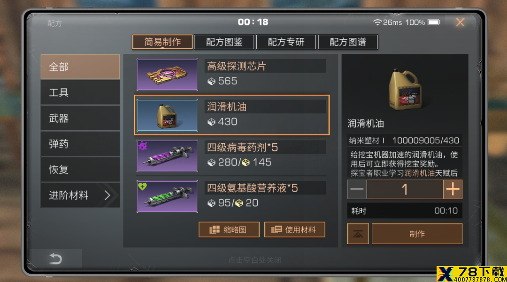Open the 配方专研 tab

286,42
